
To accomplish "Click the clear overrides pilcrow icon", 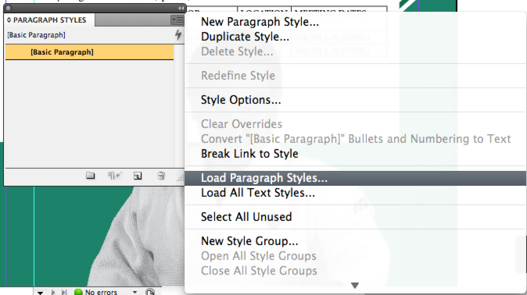I will click(114, 176).
